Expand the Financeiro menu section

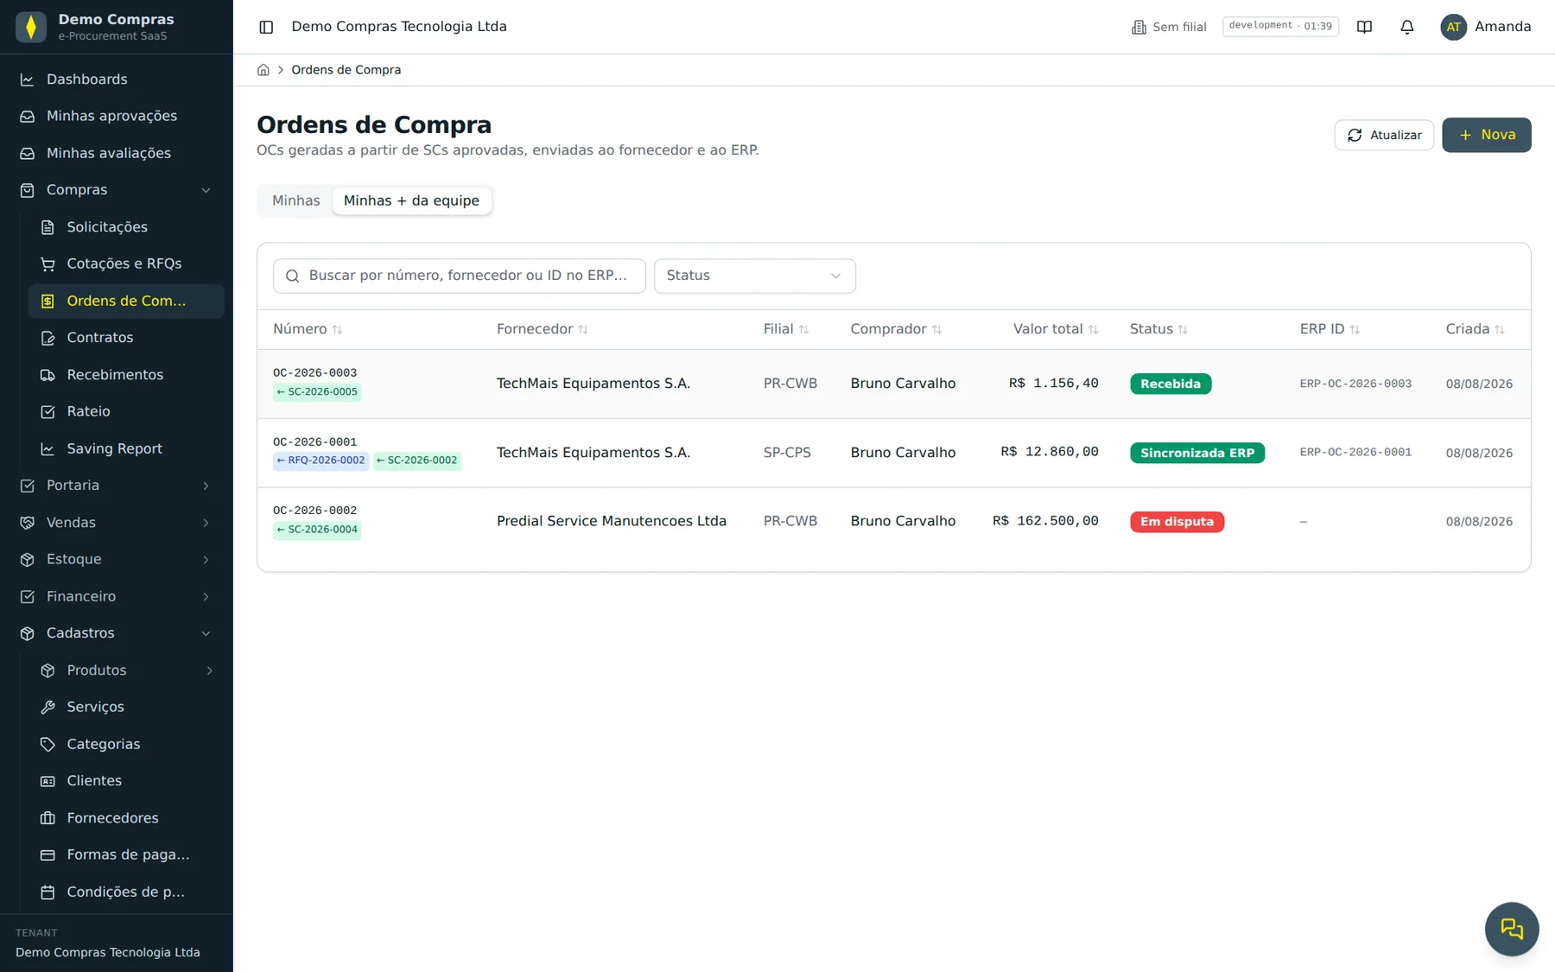pyautogui.click(x=116, y=596)
